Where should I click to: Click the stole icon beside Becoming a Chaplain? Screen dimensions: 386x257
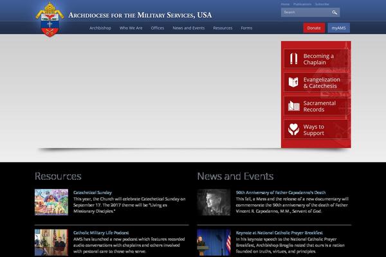point(293,58)
